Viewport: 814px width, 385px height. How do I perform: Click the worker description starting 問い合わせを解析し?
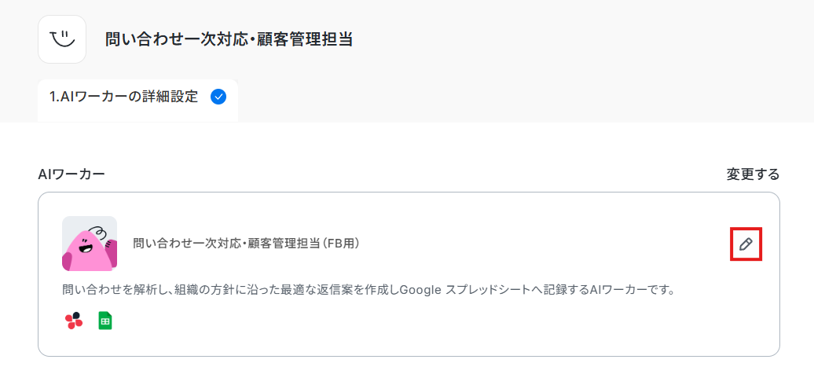click(x=368, y=289)
